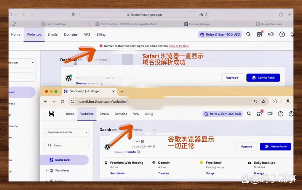Reload page in Chrome
The height and width of the screenshot is (190, 302).
click(62, 101)
